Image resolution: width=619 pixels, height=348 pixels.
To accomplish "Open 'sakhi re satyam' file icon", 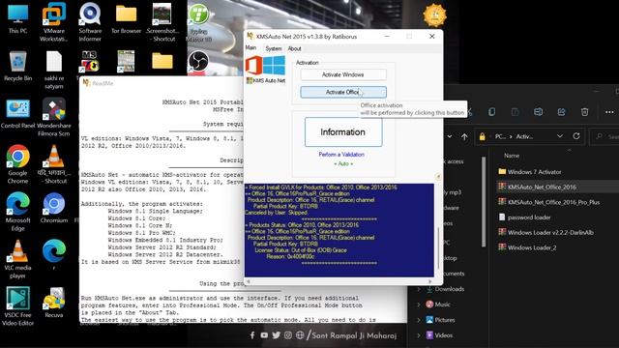I will pyautogui.click(x=54, y=71).
